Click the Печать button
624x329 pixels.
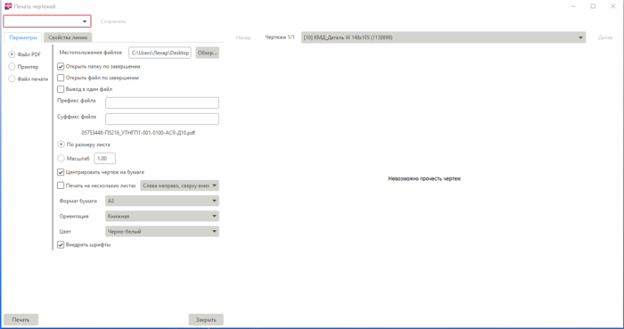(21, 319)
